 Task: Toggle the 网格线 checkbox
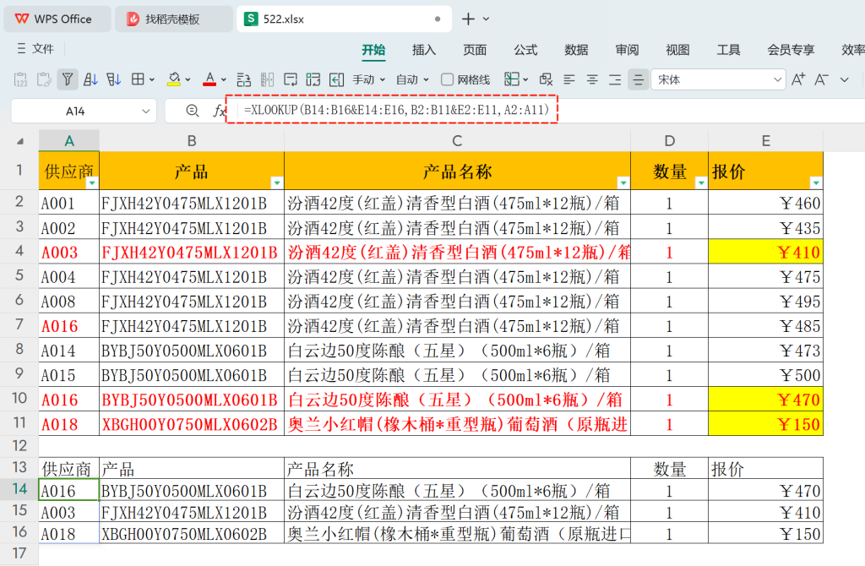pyautogui.click(x=448, y=80)
